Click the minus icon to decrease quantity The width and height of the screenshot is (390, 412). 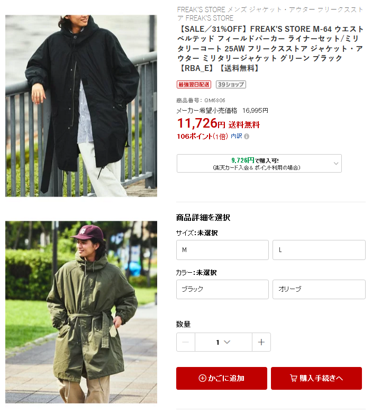pyautogui.click(x=186, y=342)
